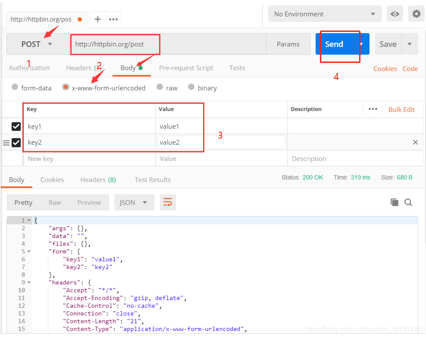Screen dimensions: 426x337
Task: Click the "Content-Type" line in response
Action: (155, 329)
